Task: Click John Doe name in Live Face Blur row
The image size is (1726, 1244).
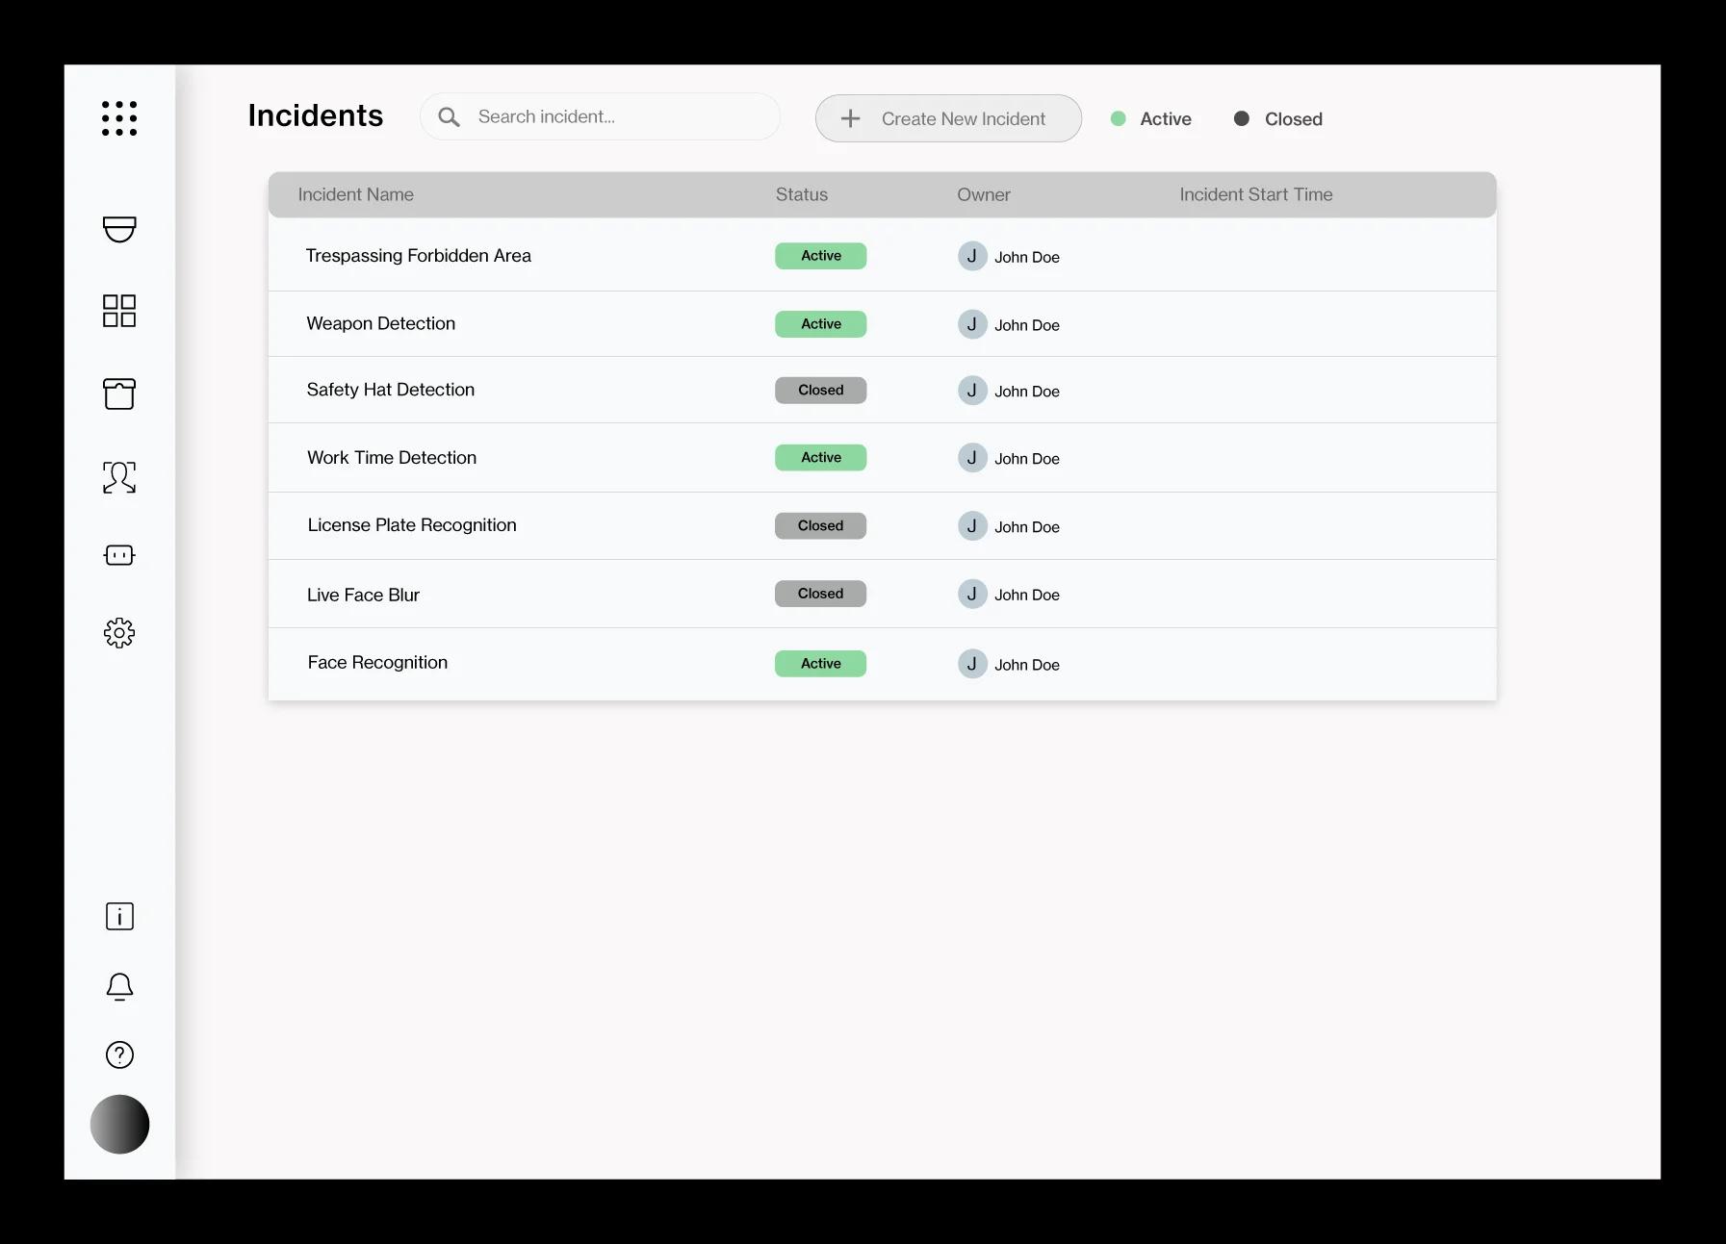Action: [x=1027, y=595]
